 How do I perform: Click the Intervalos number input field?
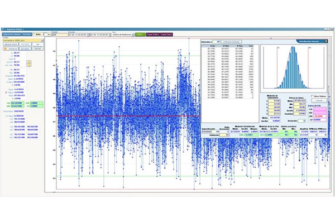218,42
